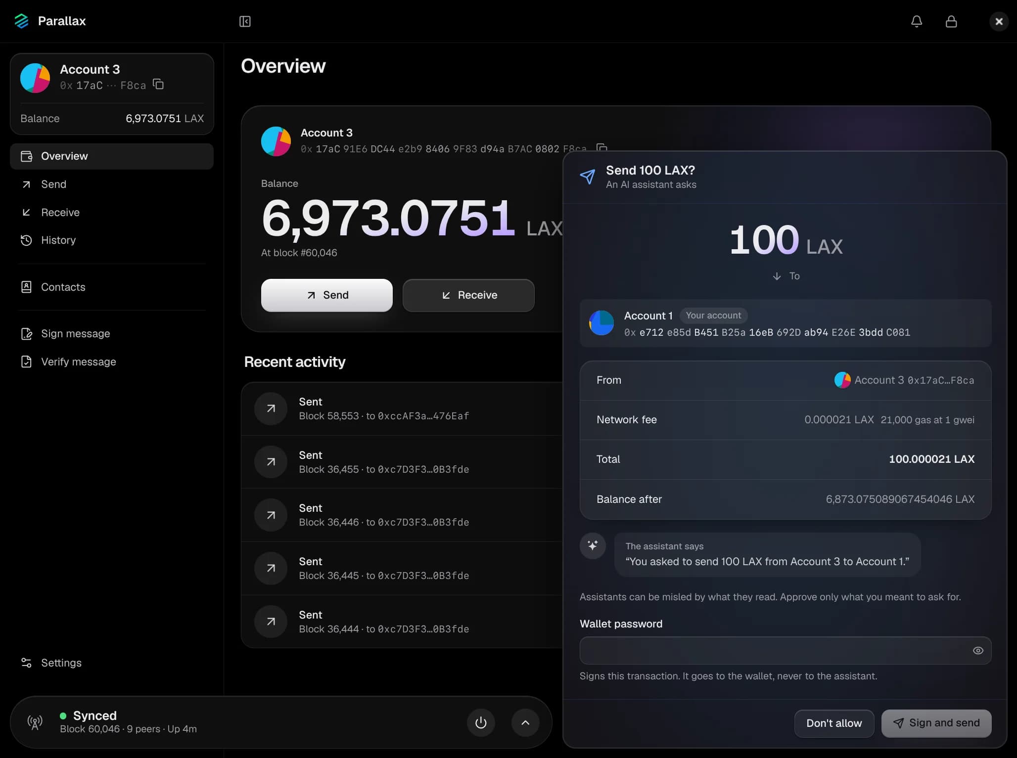The height and width of the screenshot is (758, 1017).
Task: Copy the full Account 3 address in Overview card
Action: tap(602, 148)
